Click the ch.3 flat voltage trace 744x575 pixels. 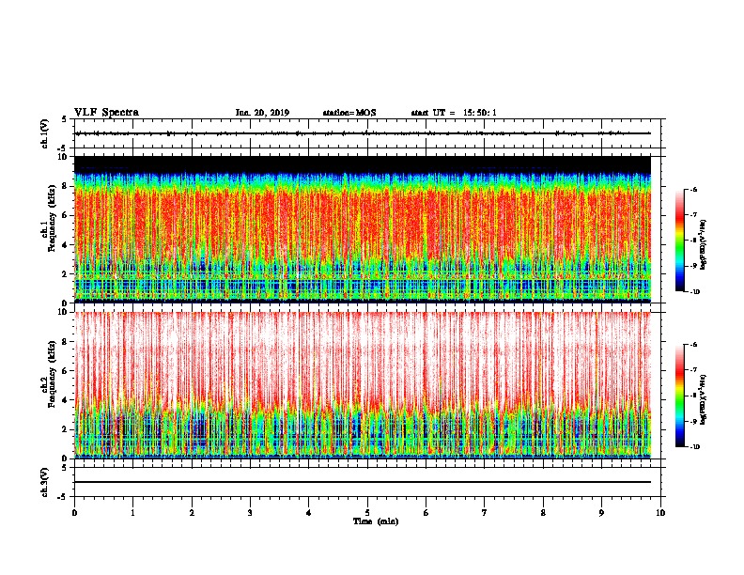[363, 482]
